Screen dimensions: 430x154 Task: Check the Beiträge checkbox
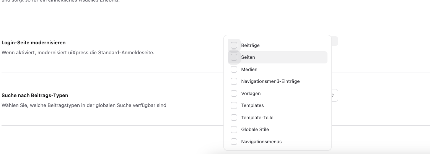pyautogui.click(x=234, y=45)
